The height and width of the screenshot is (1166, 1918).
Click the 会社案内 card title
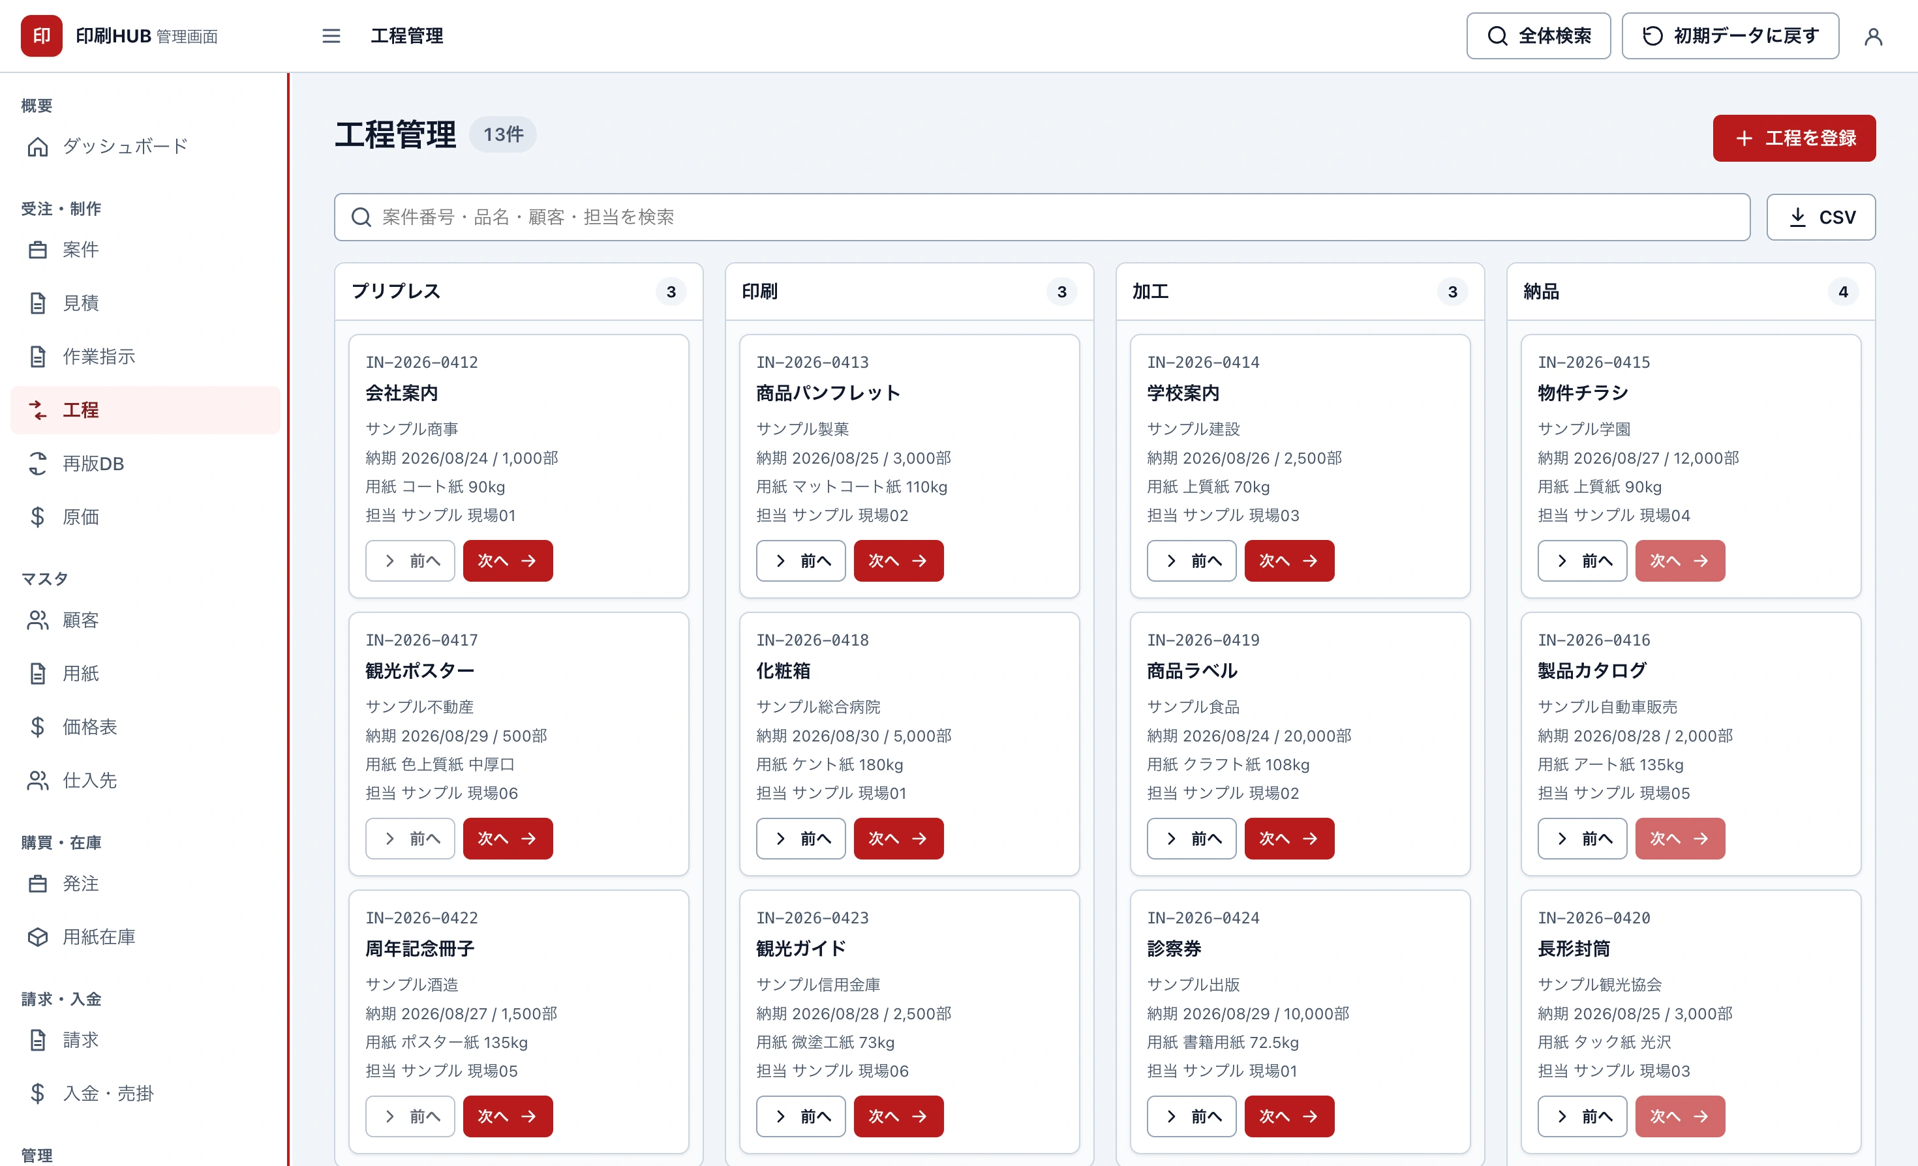(402, 393)
